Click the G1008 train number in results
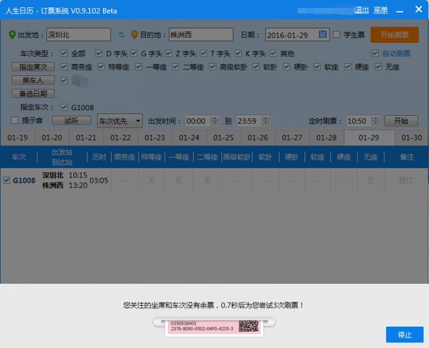This screenshot has height=348, width=429. pos(24,180)
